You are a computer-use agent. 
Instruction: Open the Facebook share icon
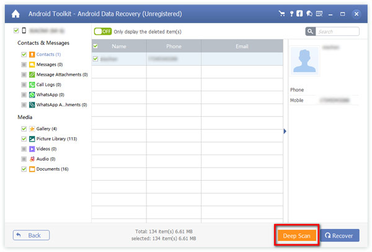(299, 12)
